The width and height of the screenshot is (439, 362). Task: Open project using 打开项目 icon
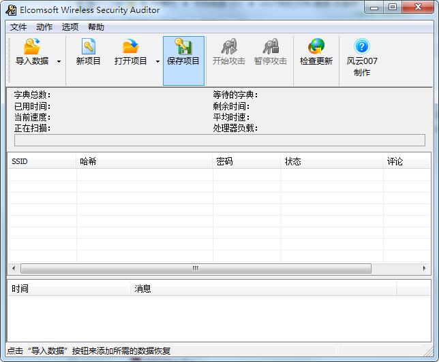coord(130,46)
